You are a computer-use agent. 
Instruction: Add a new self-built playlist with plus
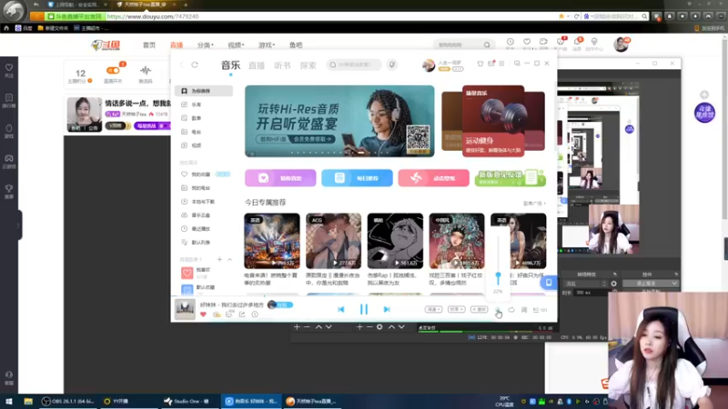(x=219, y=259)
